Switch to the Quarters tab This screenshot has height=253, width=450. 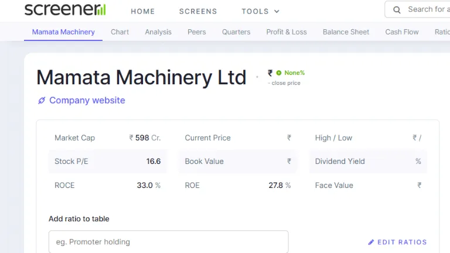236,32
